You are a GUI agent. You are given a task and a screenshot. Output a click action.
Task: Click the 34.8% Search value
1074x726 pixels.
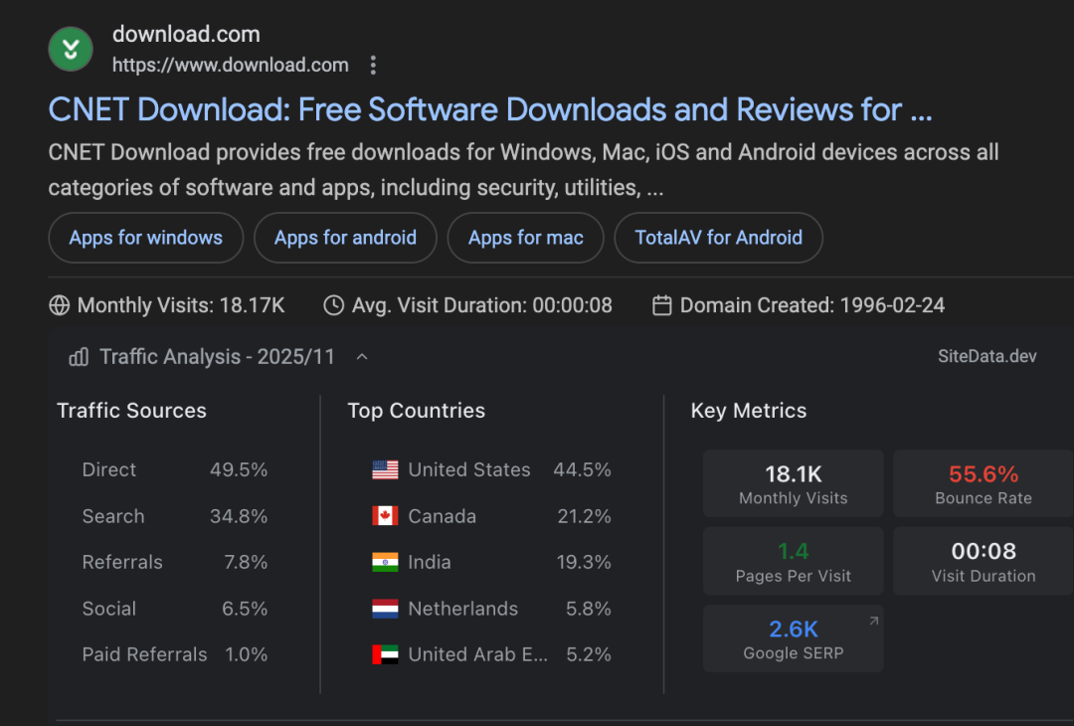[239, 516]
